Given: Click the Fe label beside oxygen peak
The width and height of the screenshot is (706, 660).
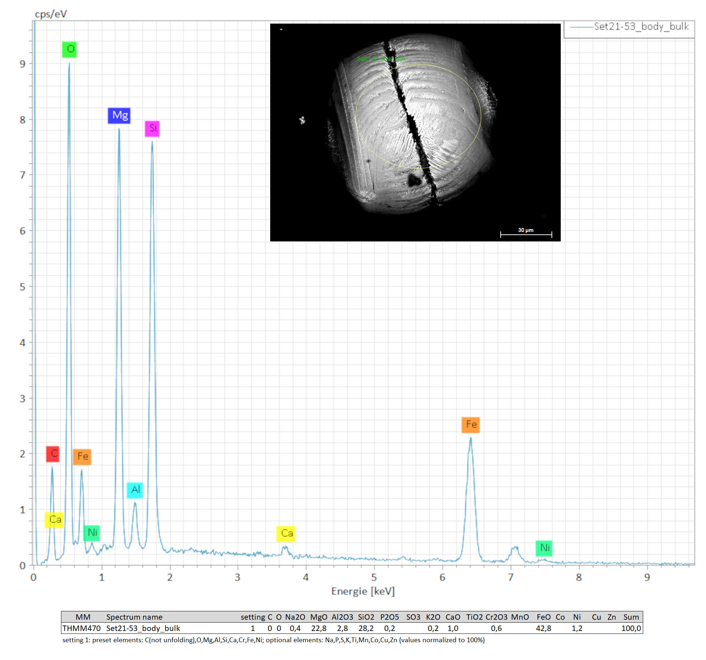Looking at the screenshot, I should (82, 457).
